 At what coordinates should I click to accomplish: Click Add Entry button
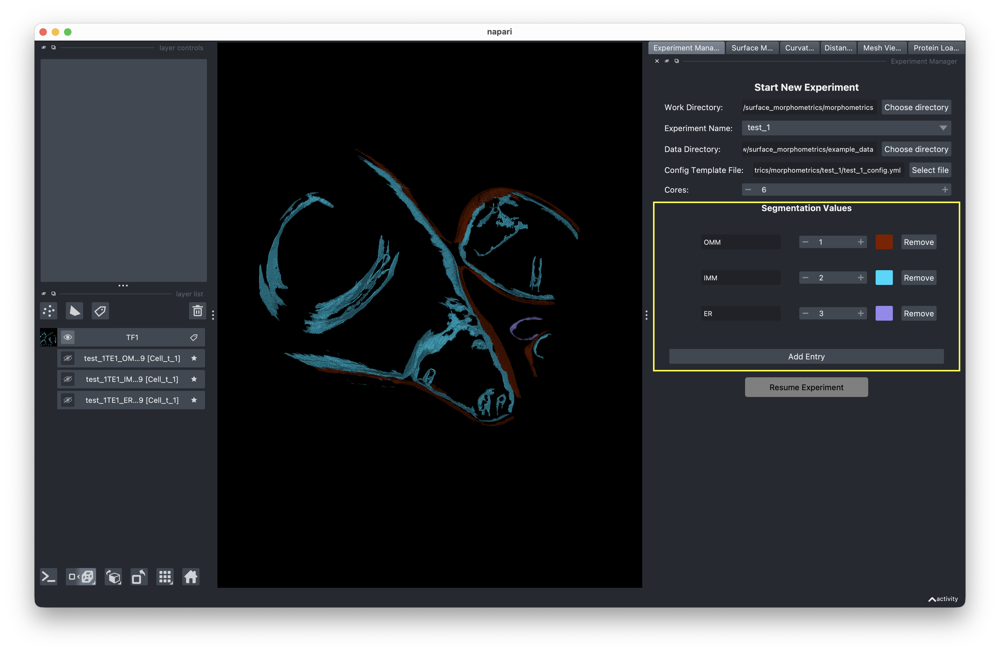pyautogui.click(x=806, y=357)
